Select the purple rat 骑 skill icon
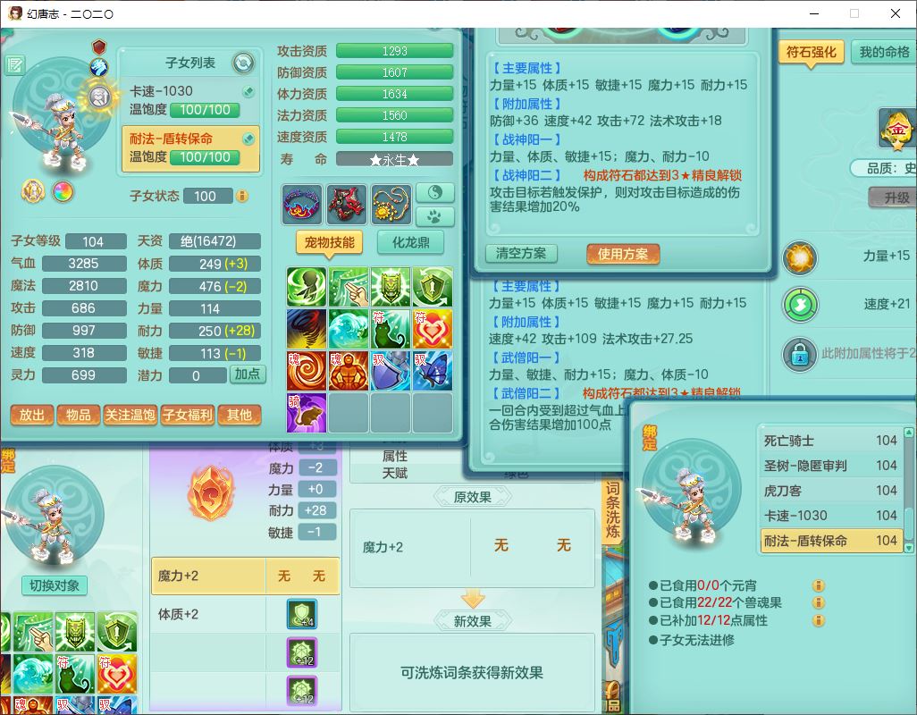 pos(307,413)
